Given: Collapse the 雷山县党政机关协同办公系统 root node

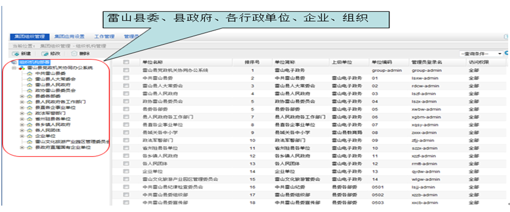Looking at the screenshot, I should 14,68.
